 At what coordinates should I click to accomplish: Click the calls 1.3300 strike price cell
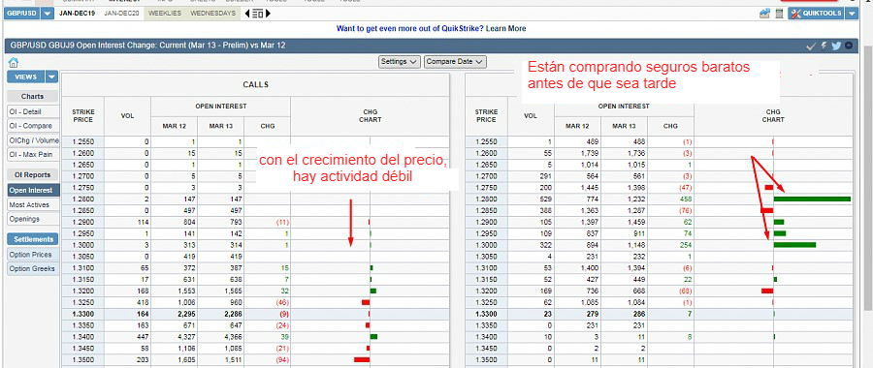[83, 314]
